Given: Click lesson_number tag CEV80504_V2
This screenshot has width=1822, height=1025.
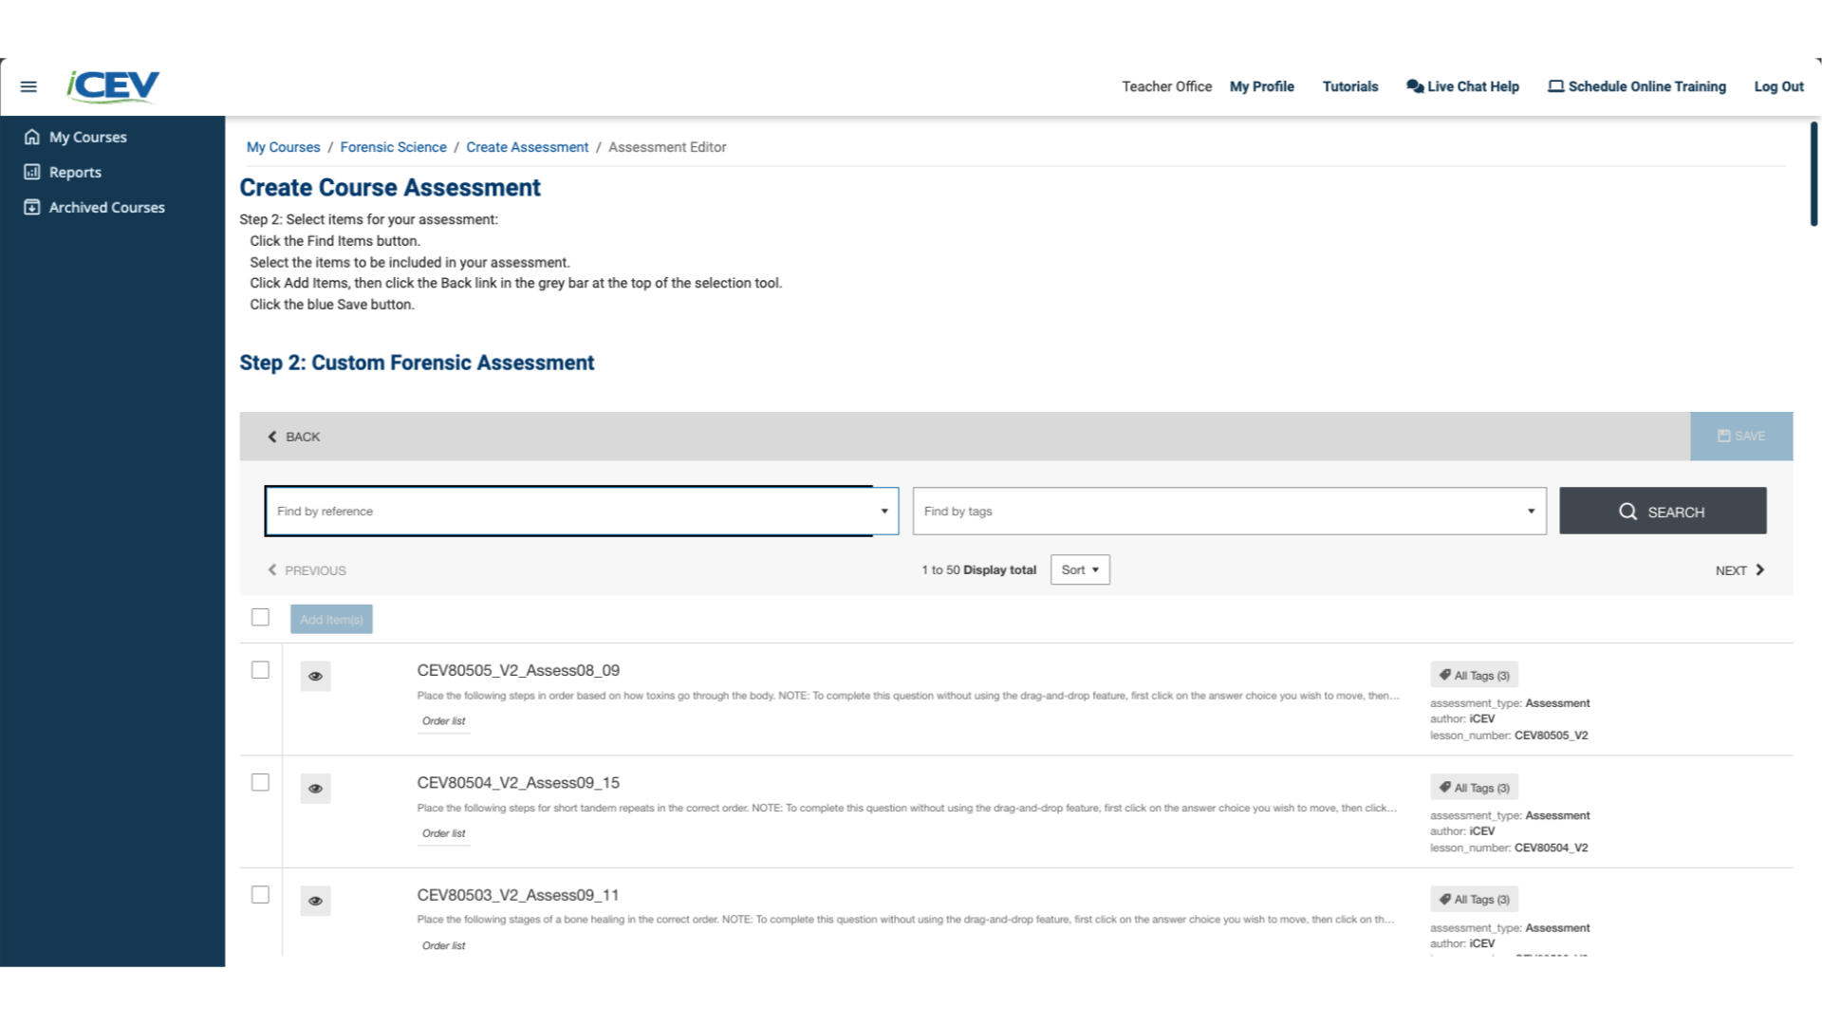Looking at the screenshot, I should click(1551, 848).
